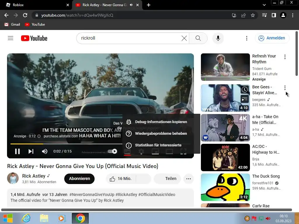The height and width of the screenshot is (224, 299).
Task: Start voice search with the microphone
Action: click(218, 38)
